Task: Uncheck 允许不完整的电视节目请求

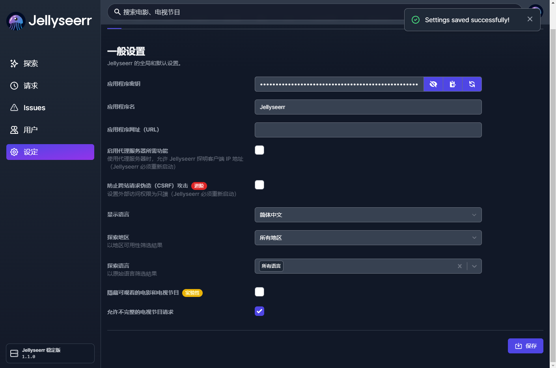Action: (259, 311)
